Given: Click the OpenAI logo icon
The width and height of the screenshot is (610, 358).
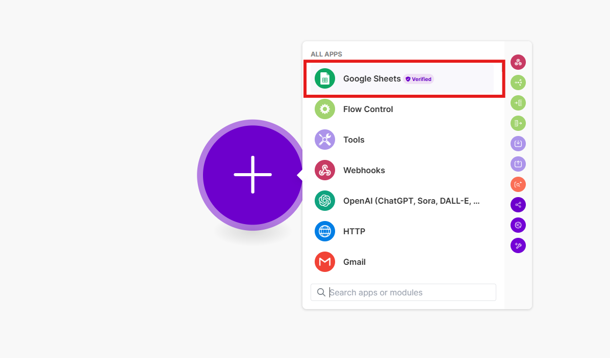Looking at the screenshot, I should click(325, 201).
